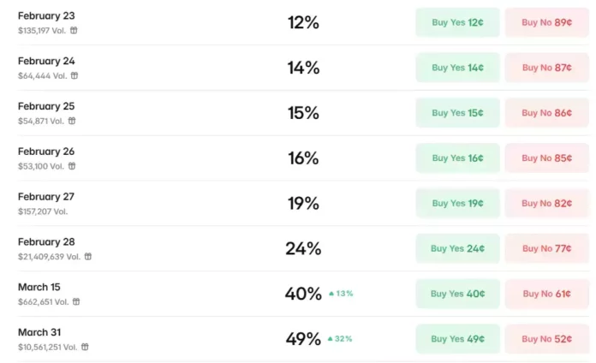This screenshot has width=596, height=363.
Task: Click the 24% probability for February 28
Action: coord(303,249)
